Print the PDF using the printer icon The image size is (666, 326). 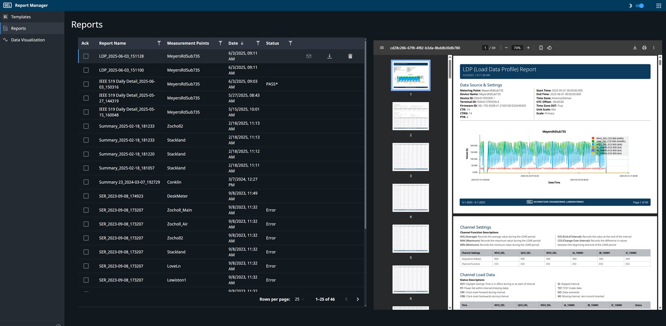644,48
